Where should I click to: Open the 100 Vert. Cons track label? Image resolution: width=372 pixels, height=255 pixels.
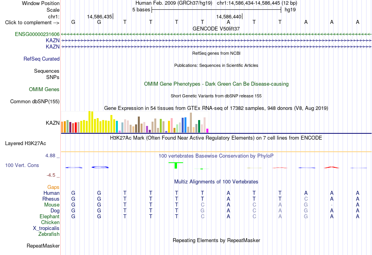pyautogui.click(x=22, y=165)
